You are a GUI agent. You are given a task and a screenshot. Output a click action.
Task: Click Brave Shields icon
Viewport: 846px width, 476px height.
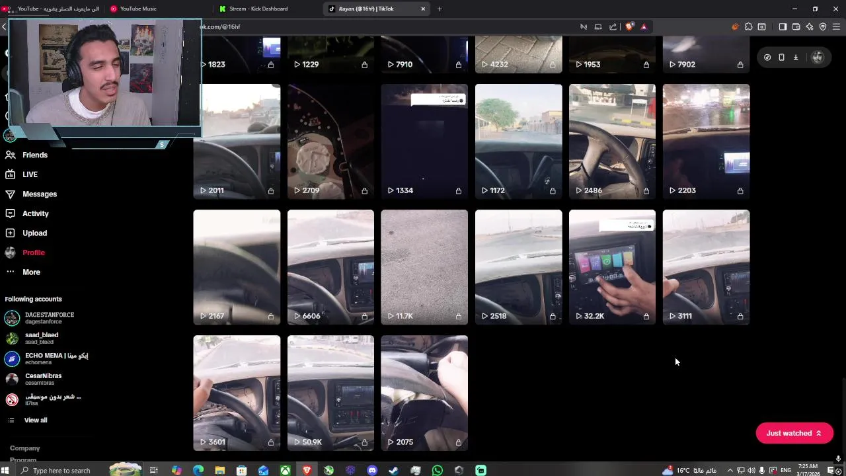pos(629,26)
